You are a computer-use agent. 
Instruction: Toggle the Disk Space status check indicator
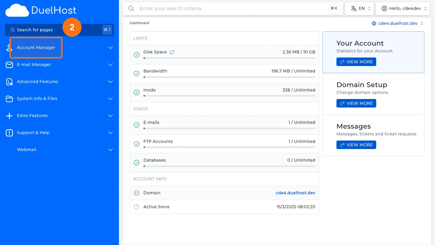click(137, 54)
